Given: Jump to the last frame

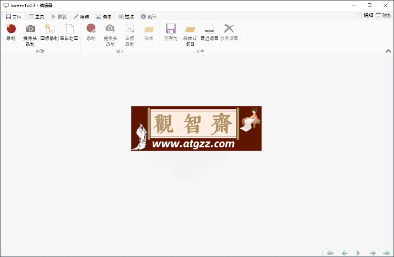Looking at the screenshot, I should [x=386, y=253].
